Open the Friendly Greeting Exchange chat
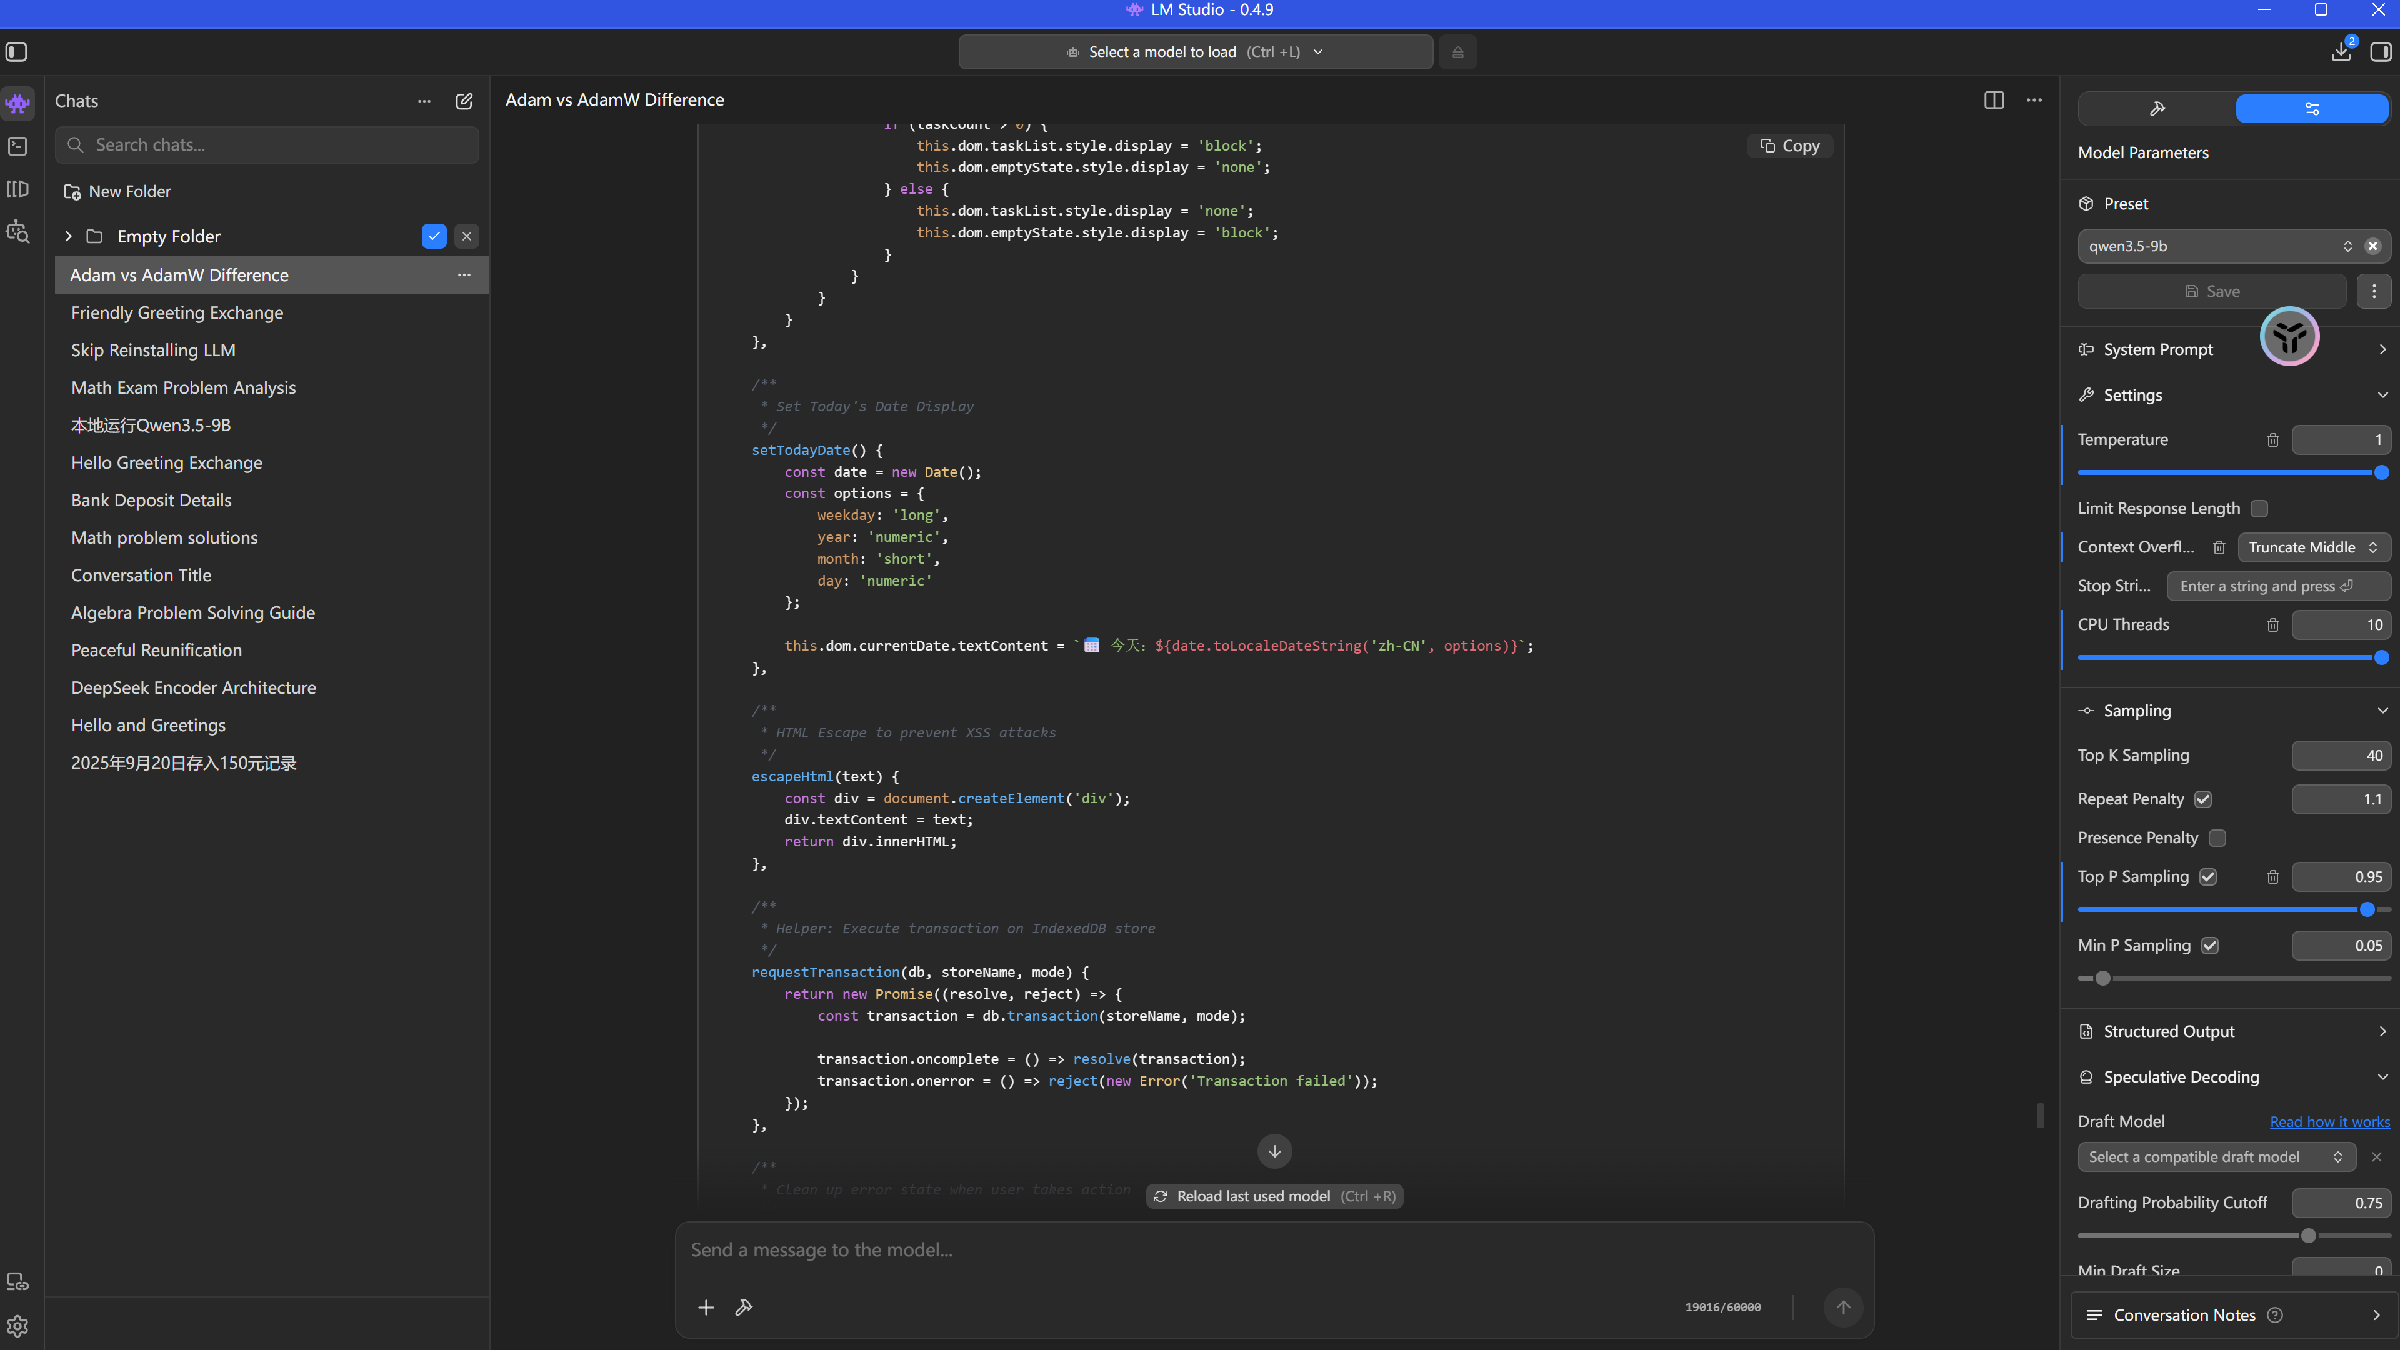Viewport: 2400px width, 1350px height. [271, 313]
